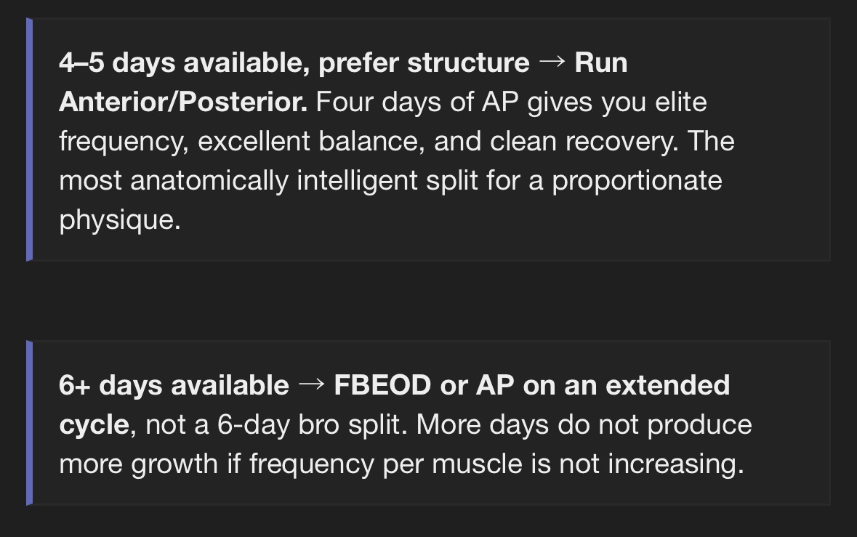Click the phrase "More days do not produce"
Screen dimensions: 857x537
(584, 424)
